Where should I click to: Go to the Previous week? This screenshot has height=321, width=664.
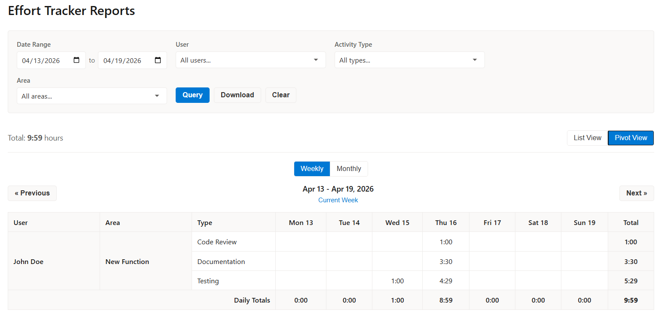coord(32,193)
